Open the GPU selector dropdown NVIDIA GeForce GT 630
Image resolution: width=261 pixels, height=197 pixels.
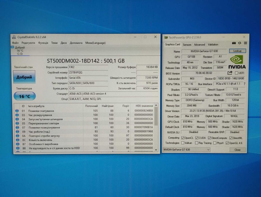pyautogui.click(x=187, y=150)
